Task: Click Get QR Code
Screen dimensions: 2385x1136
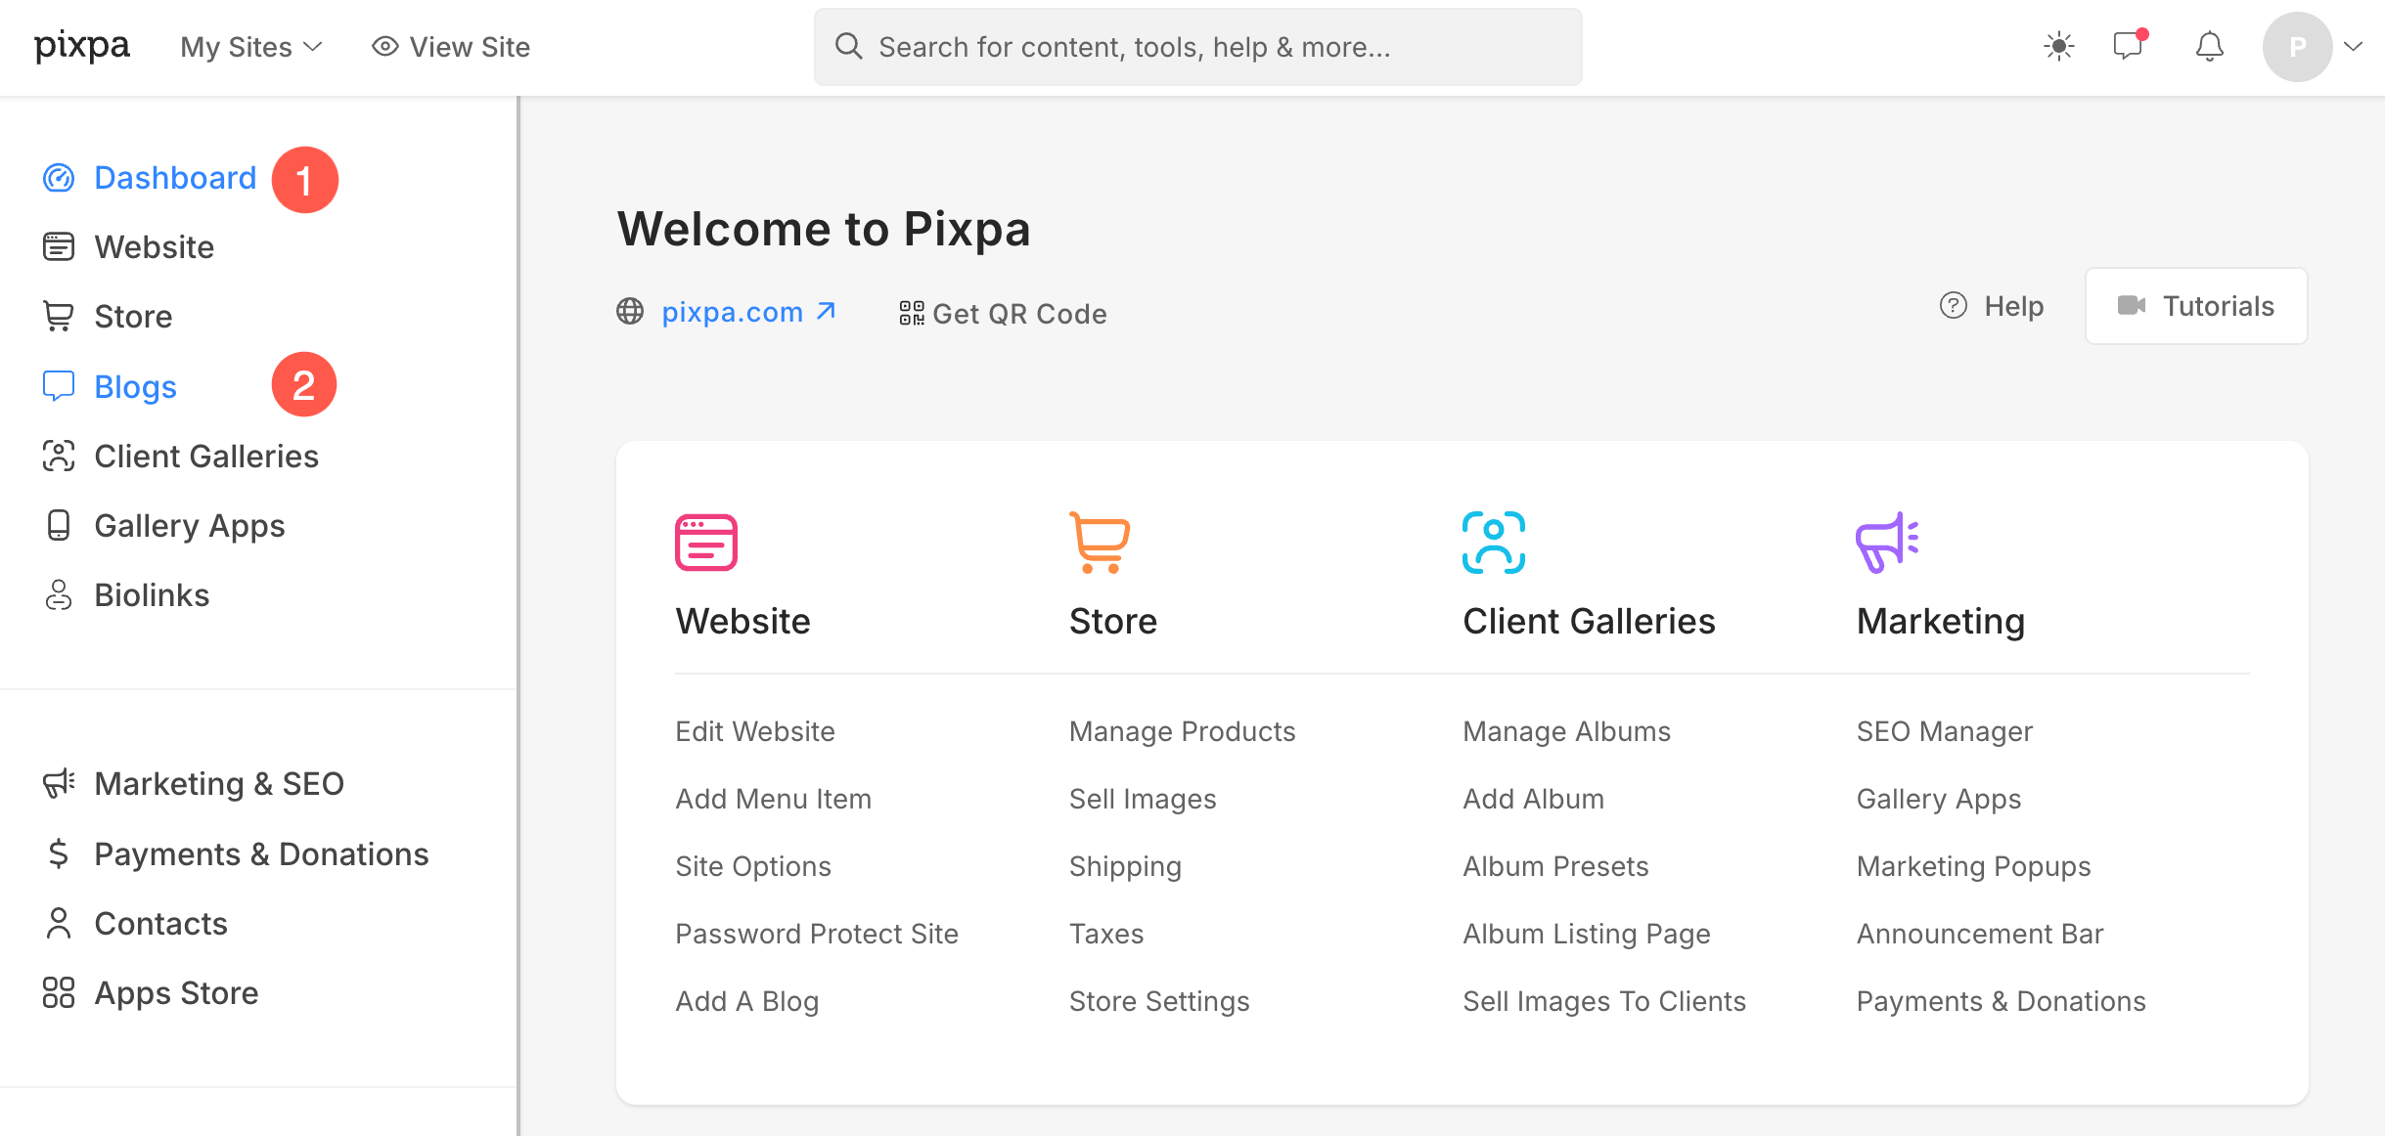Action: click(1003, 313)
